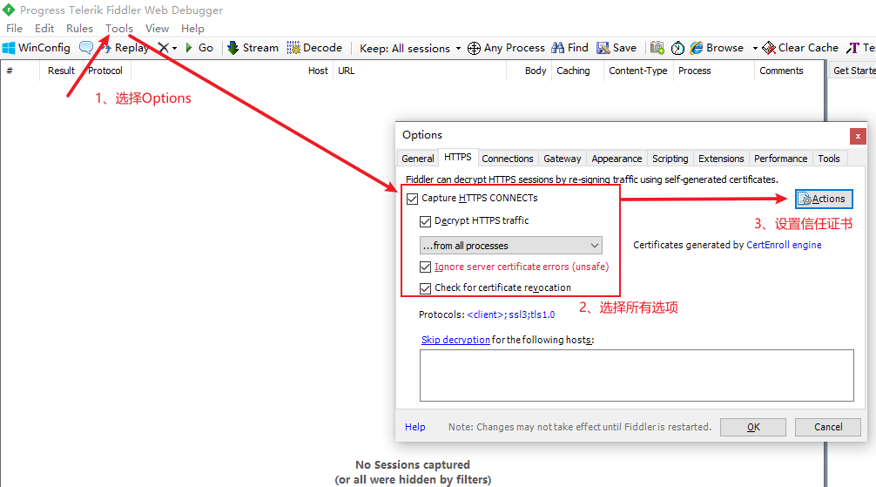Image resolution: width=876 pixels, height=487 pixels.
Task: Click the Go resume button
Action: pyautogui.click(x=199, y=48)
